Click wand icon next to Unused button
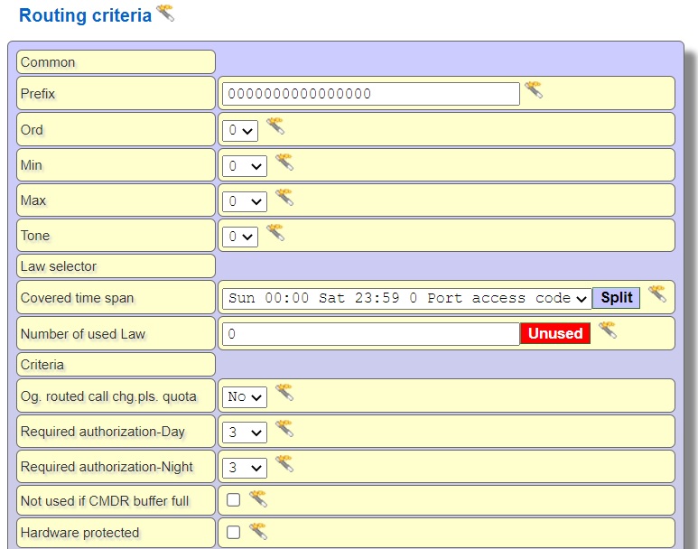Image resolution: width=698 pixels, height=549 pixels. 608,330
